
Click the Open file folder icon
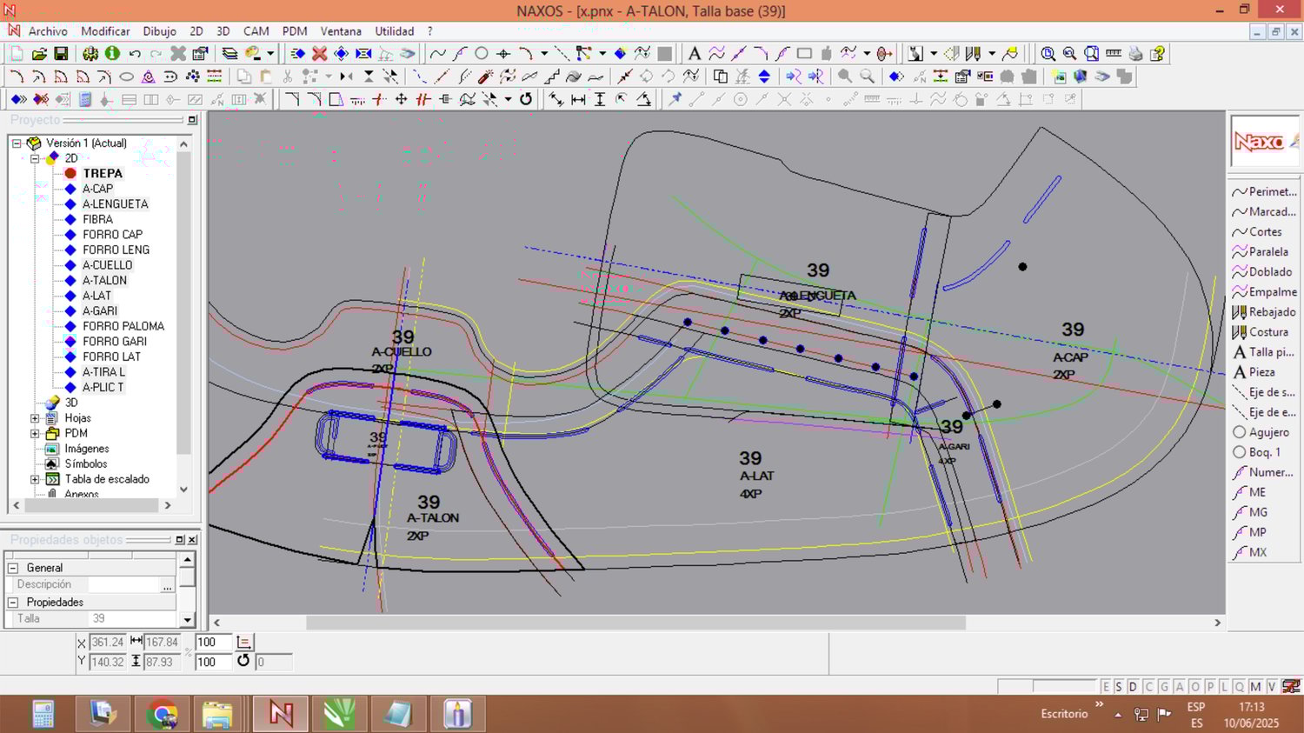(39, 54)
